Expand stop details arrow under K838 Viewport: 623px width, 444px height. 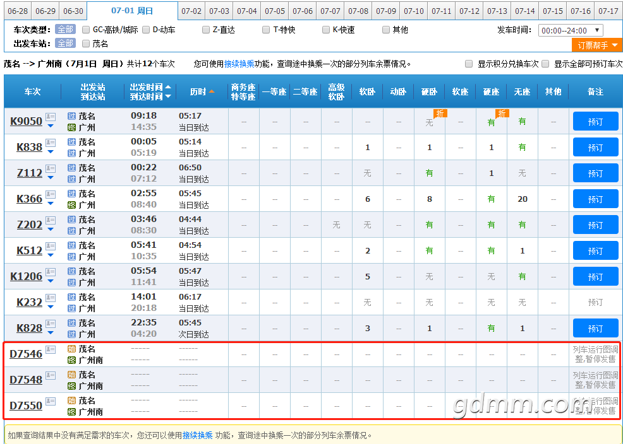[51, 152]
